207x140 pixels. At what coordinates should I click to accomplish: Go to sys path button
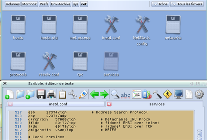click(76, 4)
